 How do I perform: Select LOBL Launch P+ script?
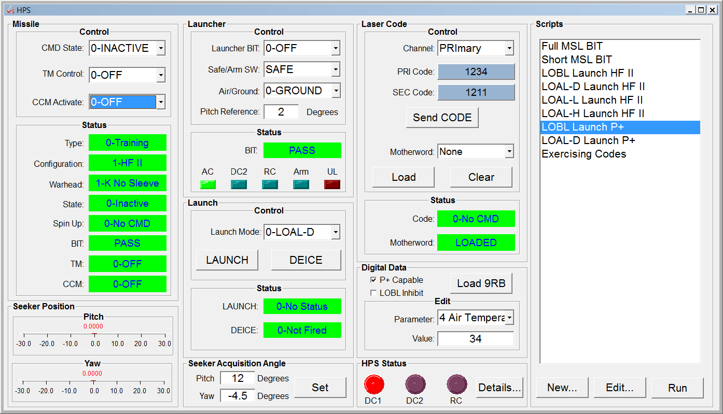(620, 127)
